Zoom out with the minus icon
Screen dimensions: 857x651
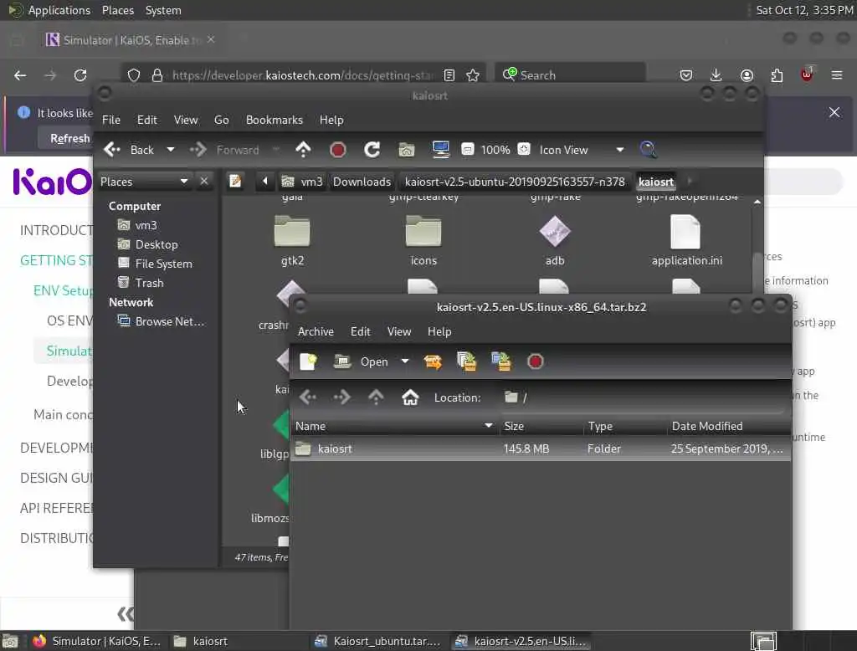pos(467,149)
